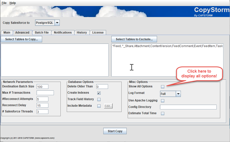This screenshot has height=142, width=230.
Task: Open the Batch File tab
Action: click(42, 33)
